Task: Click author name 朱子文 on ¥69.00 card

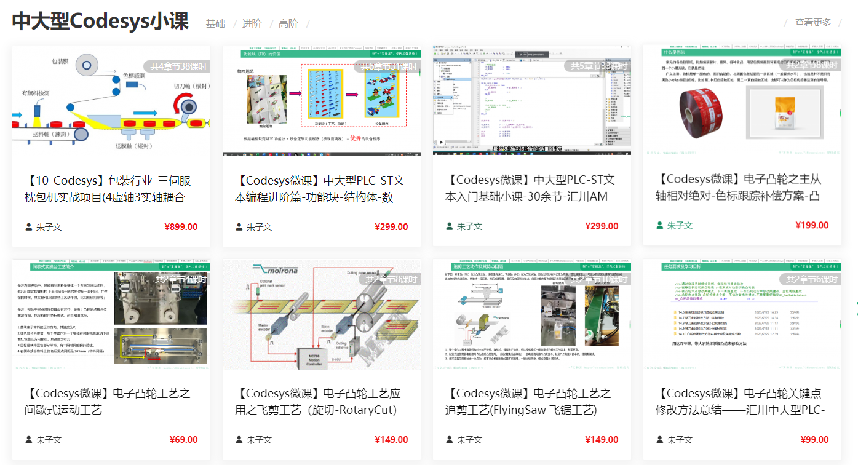Action: pyautogui.click(x=49, y=440)
